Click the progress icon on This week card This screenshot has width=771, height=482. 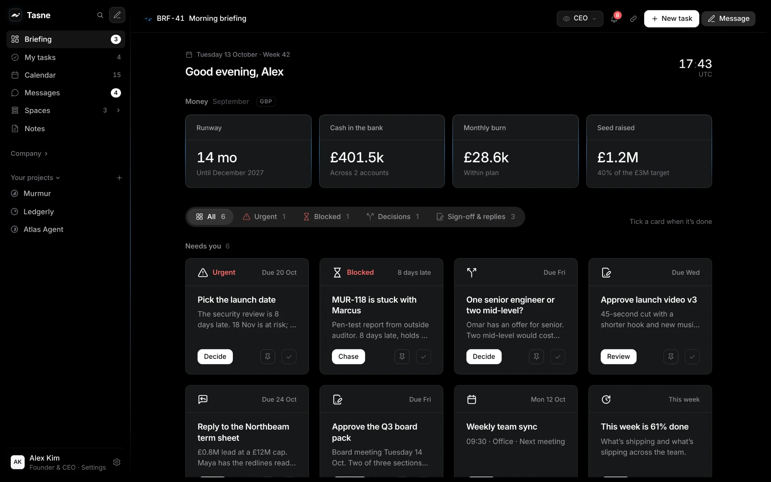click(606, 399)
